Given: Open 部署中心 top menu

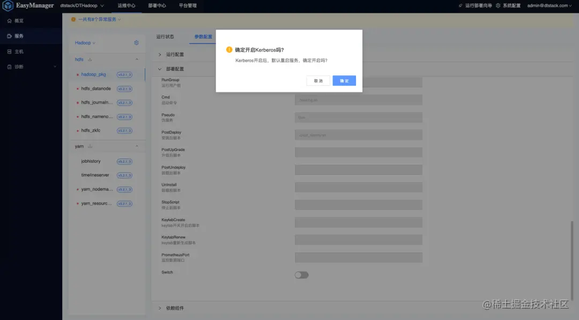Looking at the screenshot, I should [x=157, y=5].
